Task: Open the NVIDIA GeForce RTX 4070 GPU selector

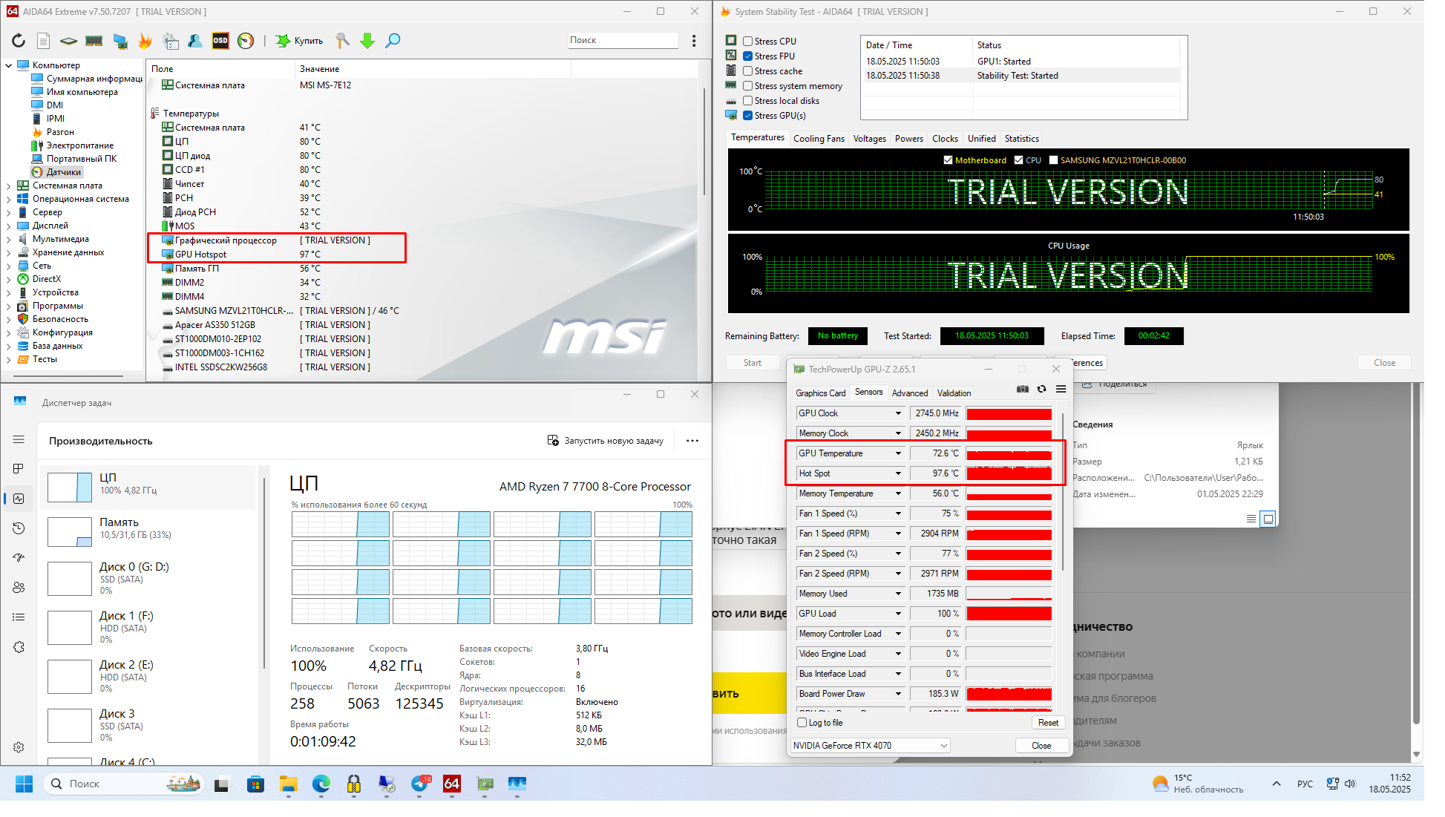Action: (x=870, y=746)
